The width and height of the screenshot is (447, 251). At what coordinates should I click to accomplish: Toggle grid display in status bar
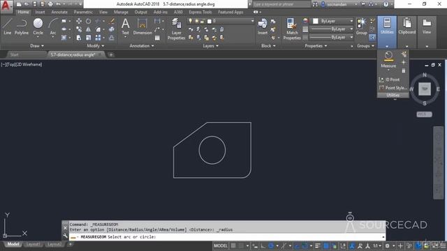click(x=233, y=245)
